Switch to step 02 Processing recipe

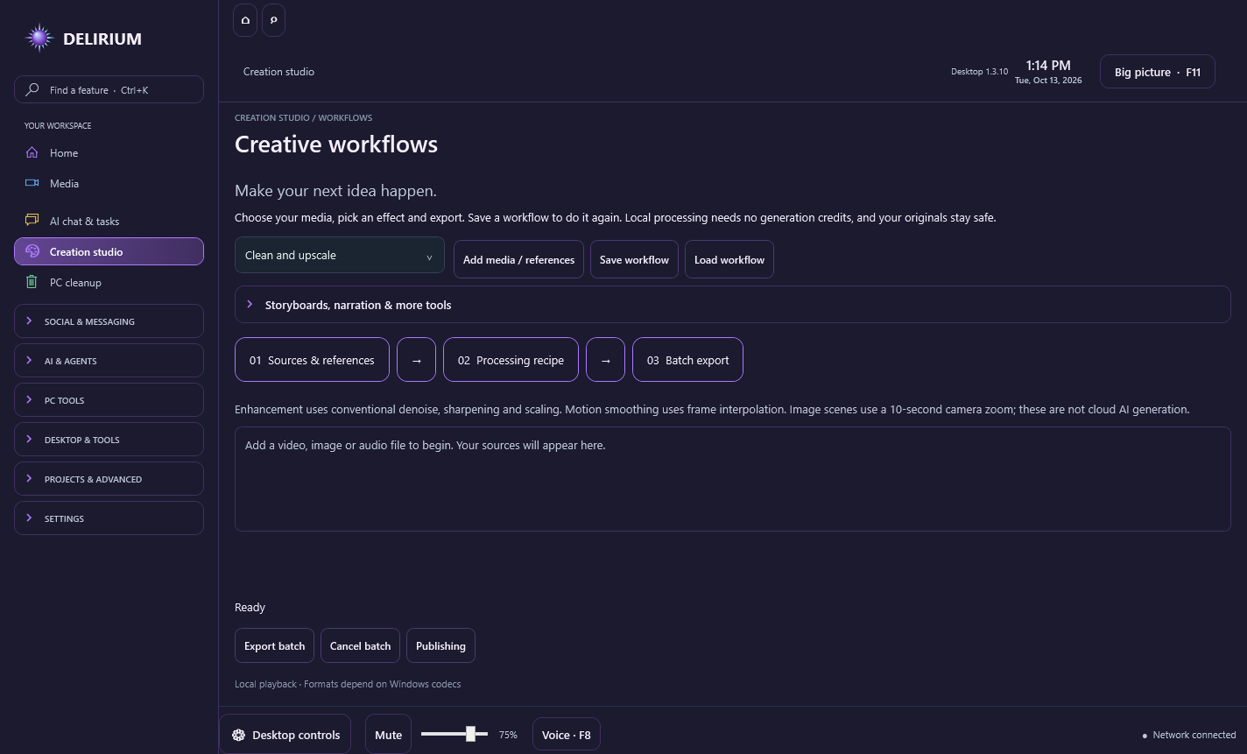click(511, 360)
